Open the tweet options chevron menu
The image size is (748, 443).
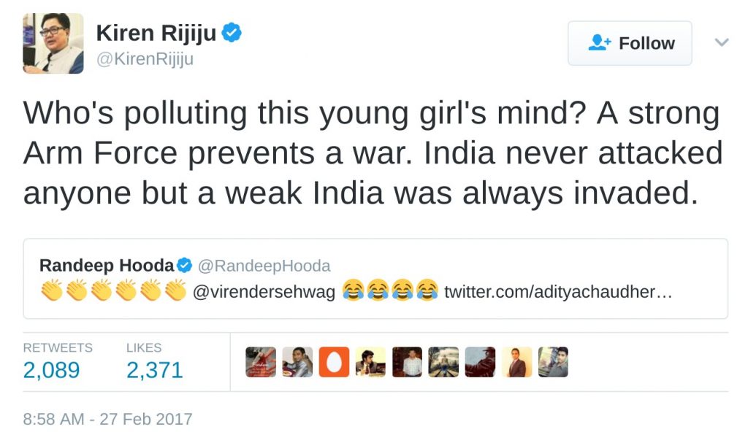(x=722, y=42)
